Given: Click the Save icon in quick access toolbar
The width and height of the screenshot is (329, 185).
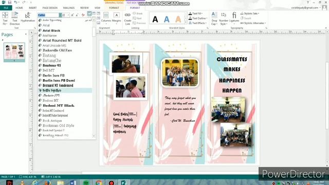Looking at the screenshot, I should point(10,2).
